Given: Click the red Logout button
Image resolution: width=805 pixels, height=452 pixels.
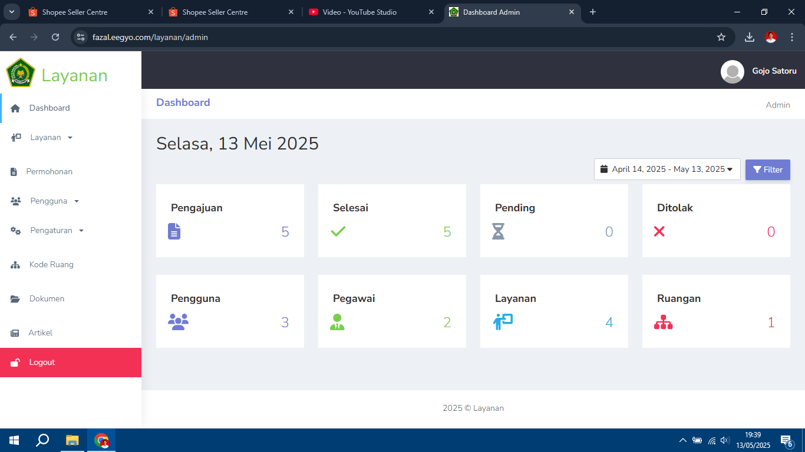Looking at the screenshot, I should point(71,362).
